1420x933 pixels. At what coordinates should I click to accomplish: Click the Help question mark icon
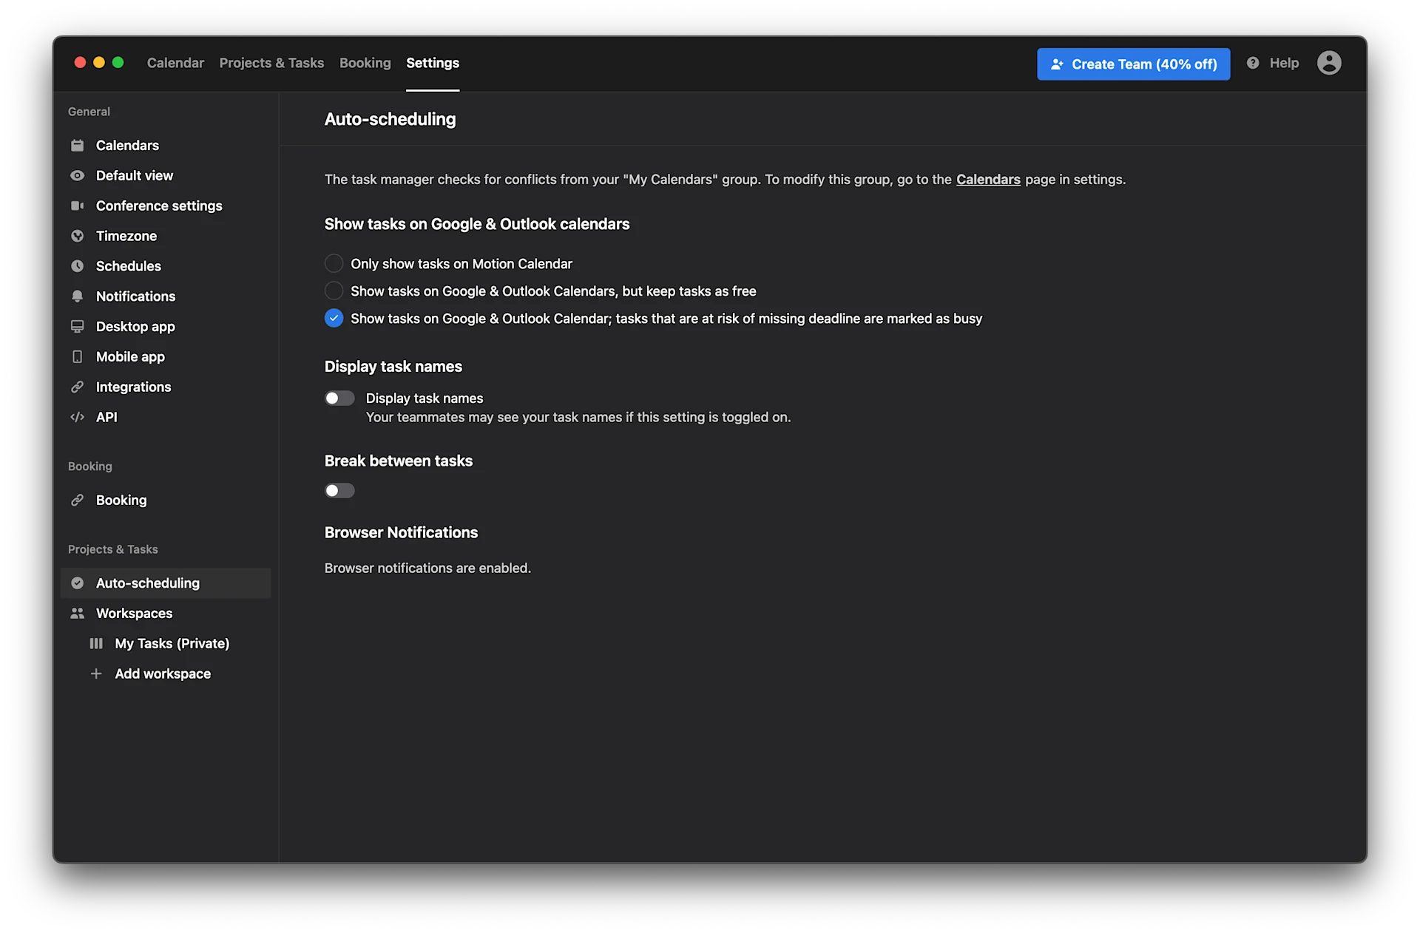pos(1254,63)
